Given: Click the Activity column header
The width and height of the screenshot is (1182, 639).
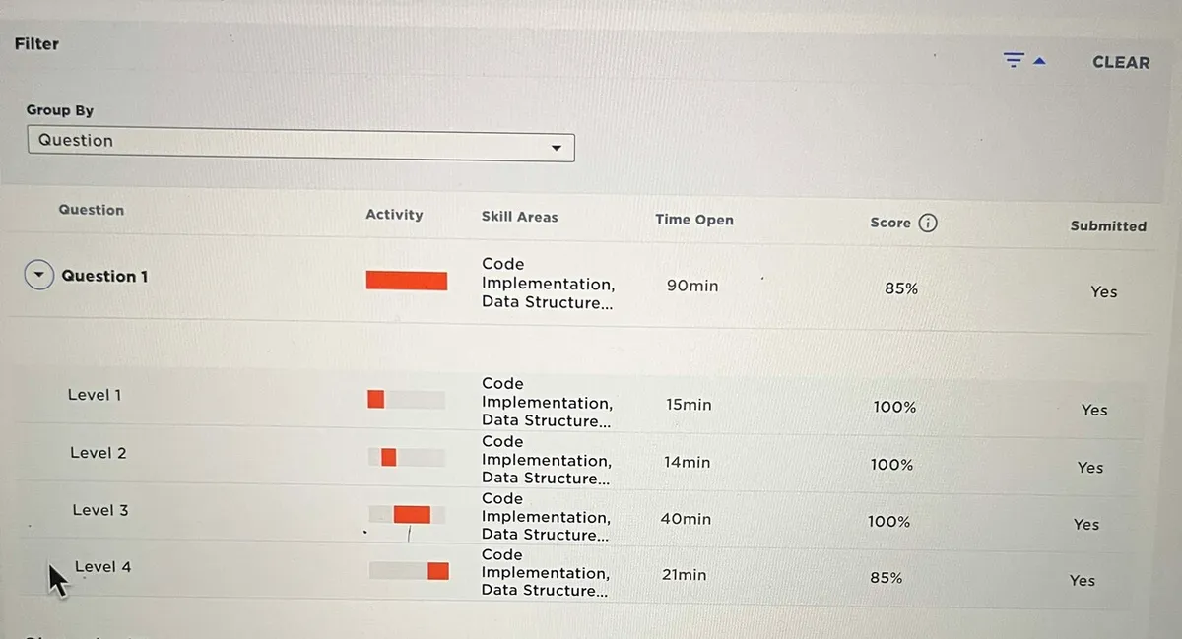Looking at the screenshot, I should pos(394,215).
